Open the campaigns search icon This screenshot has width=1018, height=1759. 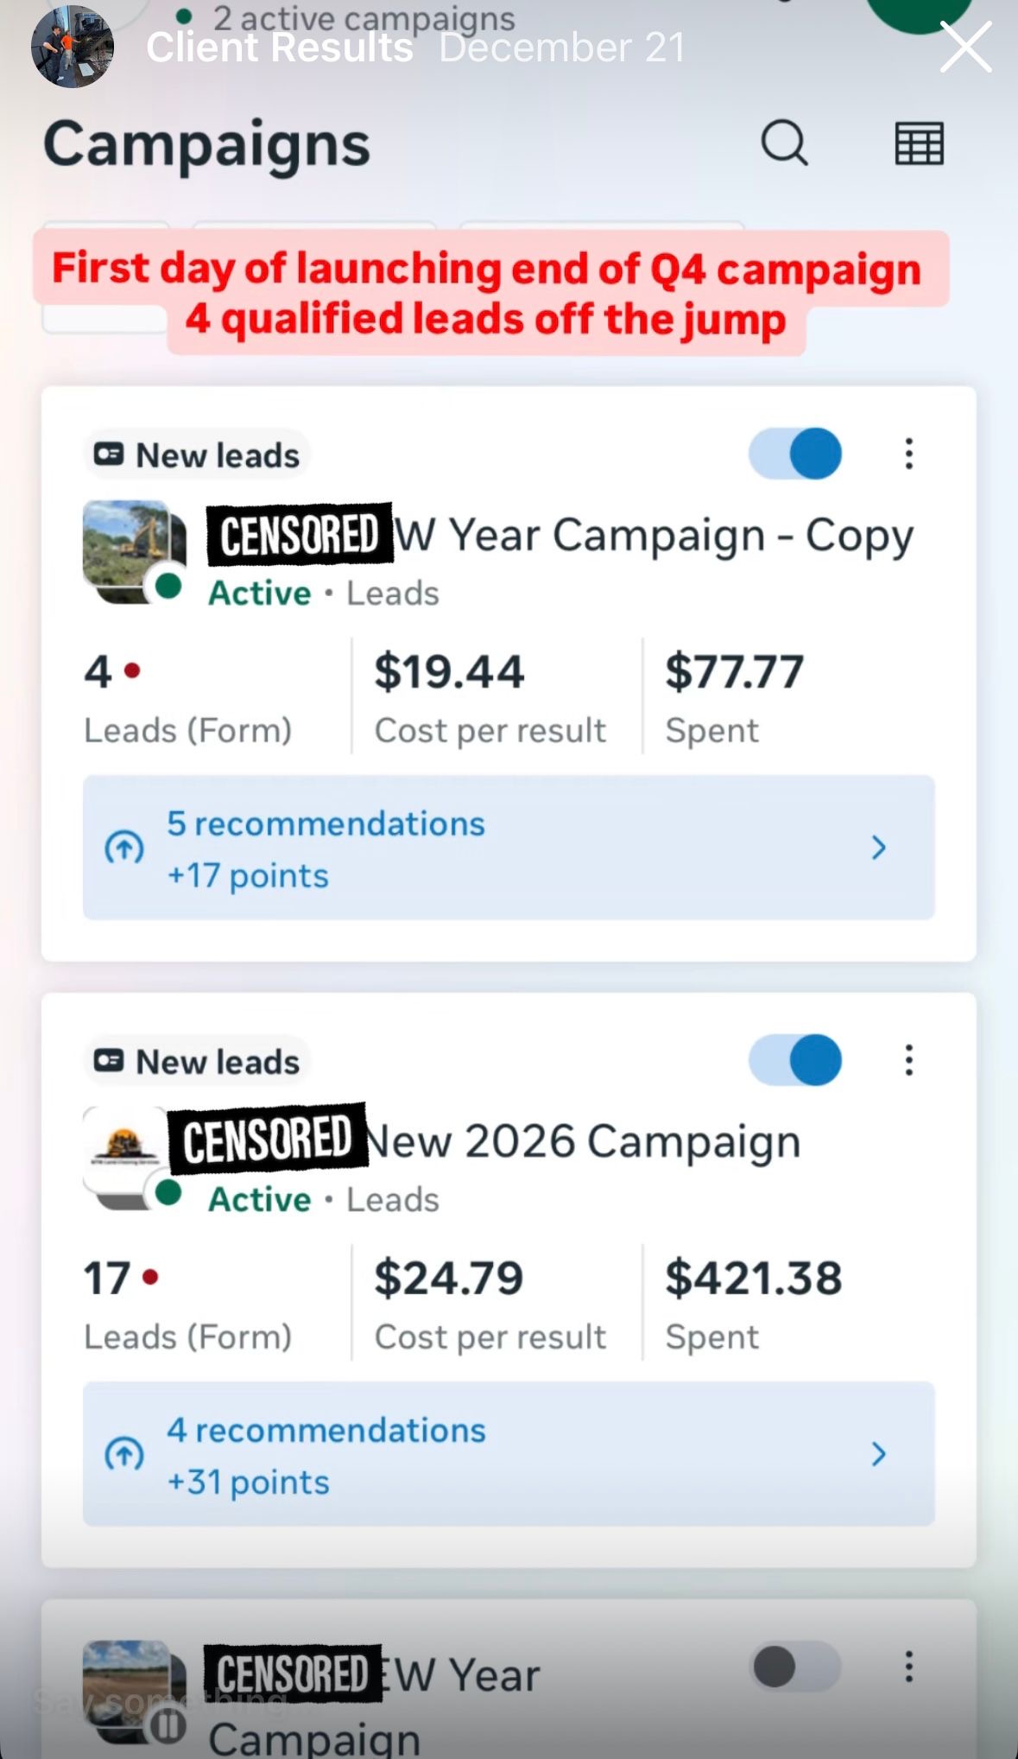(x=784, y=143)
